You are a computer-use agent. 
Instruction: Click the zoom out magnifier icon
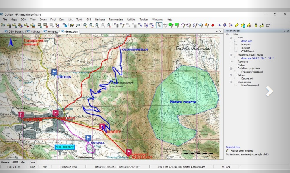[x=91, y=25]
